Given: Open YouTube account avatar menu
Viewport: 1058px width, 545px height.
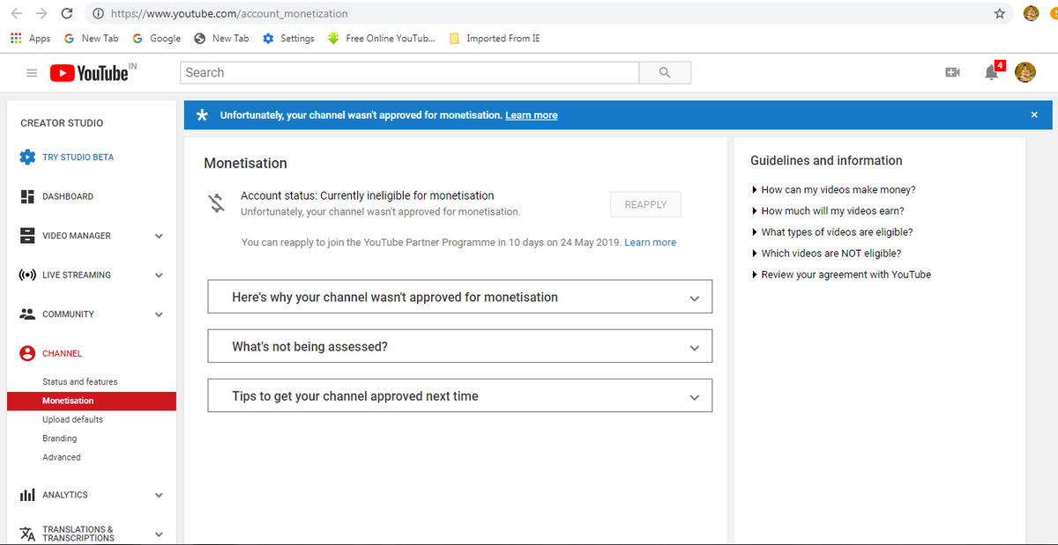Looking at the screenshot, I should point(1025,72).
